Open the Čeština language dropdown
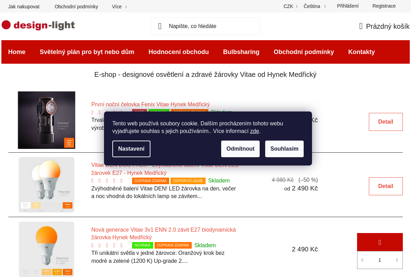Image resolution: width=416 pixels, height=277 pixels. click(x=314, y=6)
